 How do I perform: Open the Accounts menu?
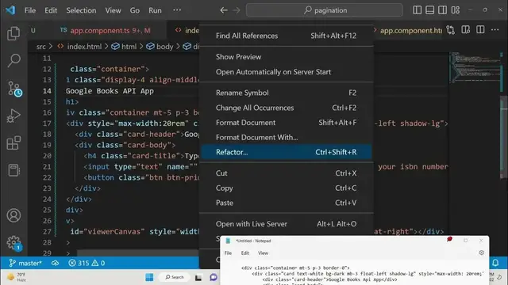pos(13,215)
